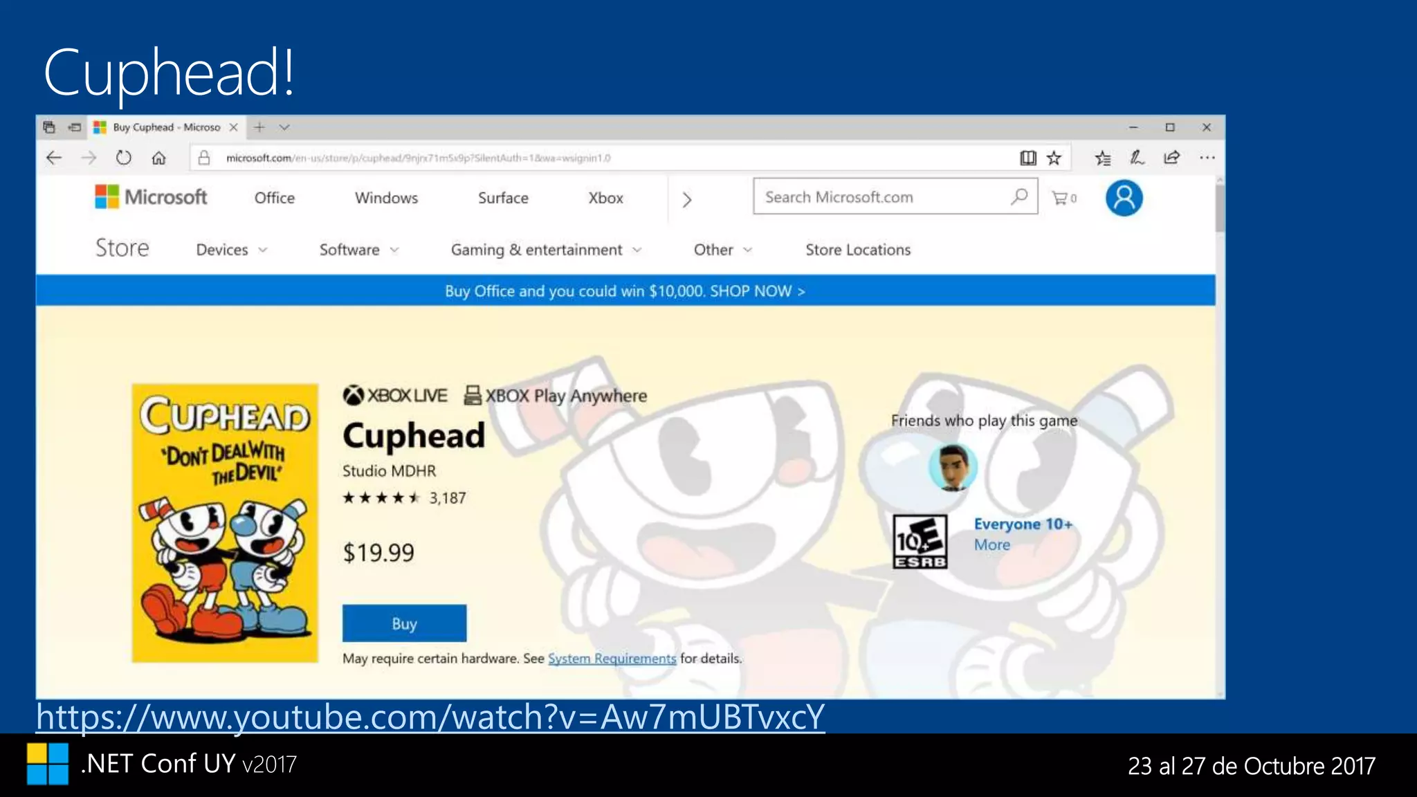
Task: Open a new browser tab
Action: pos(259,127)
